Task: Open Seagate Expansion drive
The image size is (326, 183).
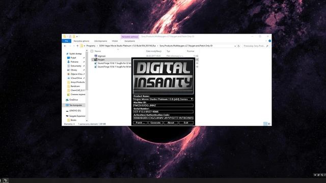Action: pos(77,116)
